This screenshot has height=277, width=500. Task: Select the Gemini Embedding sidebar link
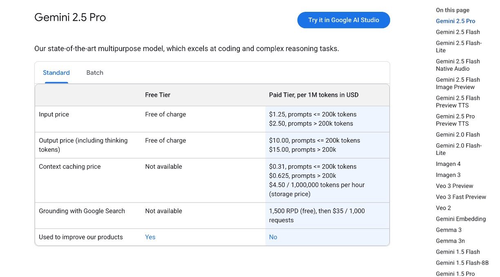pyautogui.click(x=461, y=219)
